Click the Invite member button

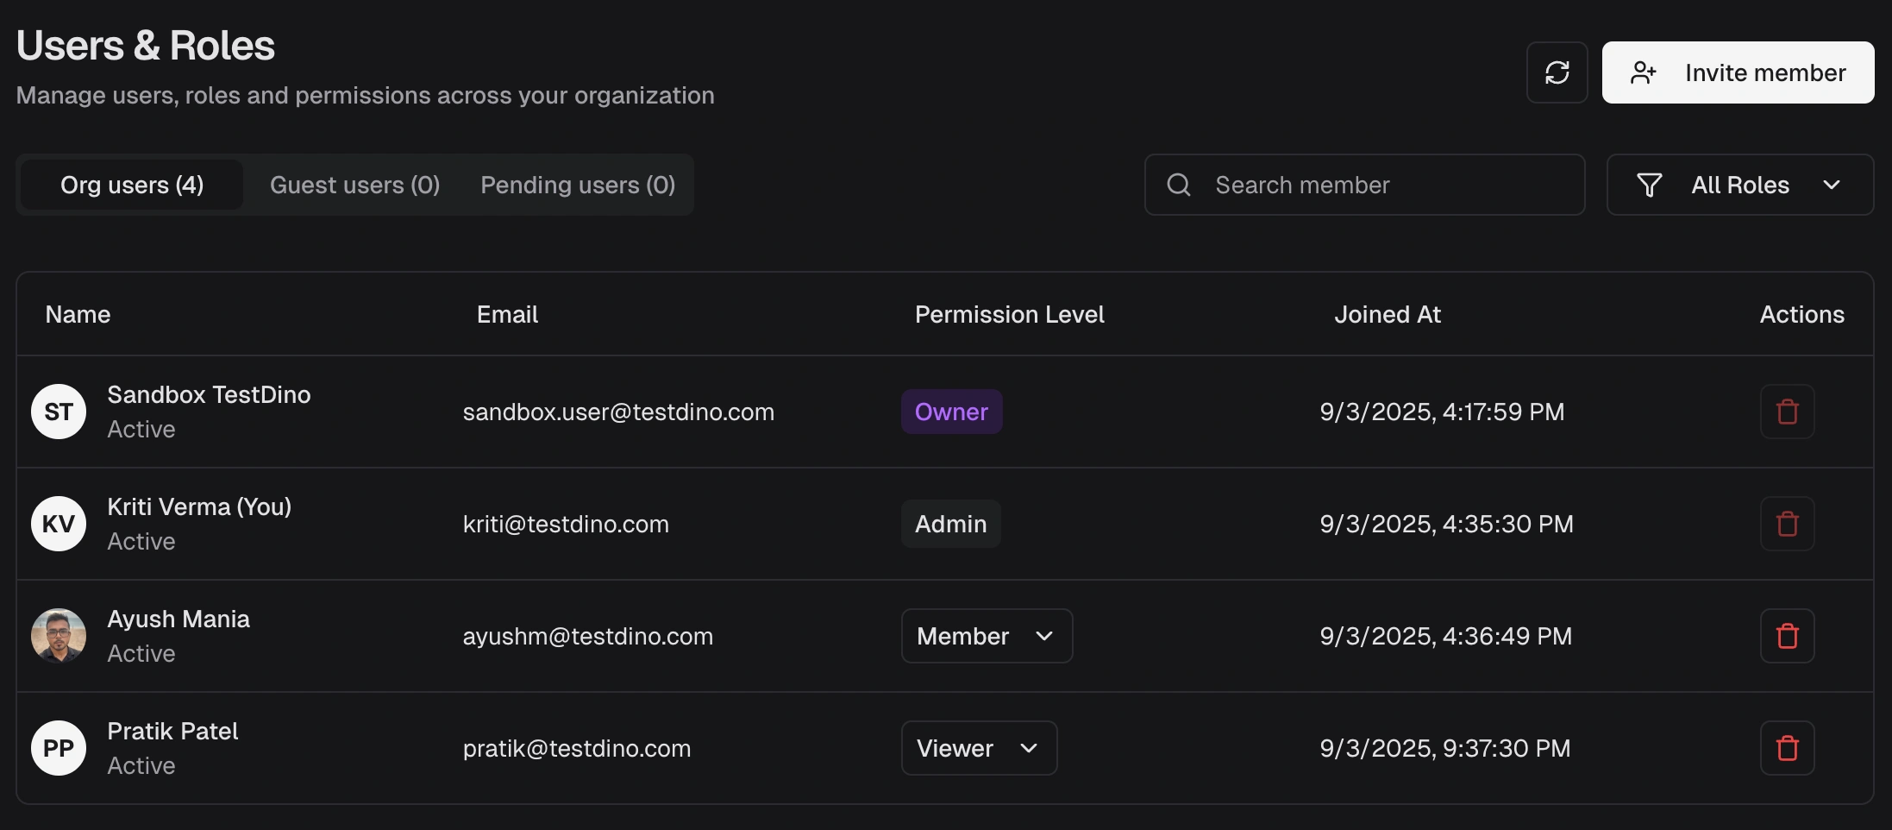tap(1738, 72)
